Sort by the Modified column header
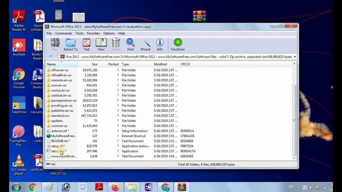The width and height of the screenshot is (342, 192). [x=166, y=64]
